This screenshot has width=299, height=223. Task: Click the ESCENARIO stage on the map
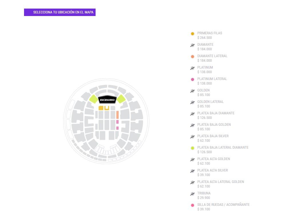(x=107, y=100)
